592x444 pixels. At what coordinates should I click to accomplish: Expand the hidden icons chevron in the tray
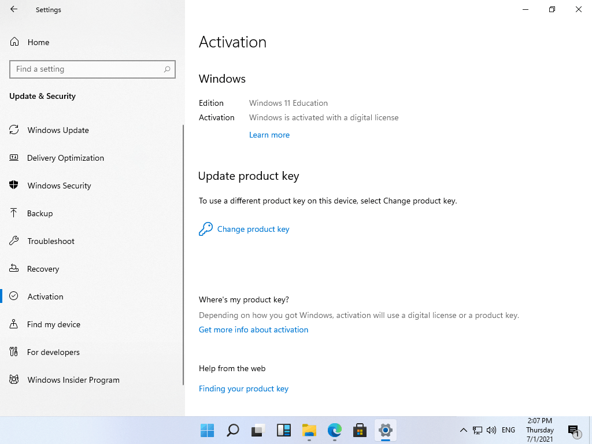[x=464, y=430]
